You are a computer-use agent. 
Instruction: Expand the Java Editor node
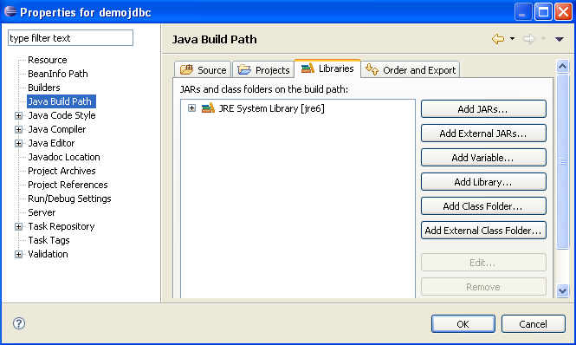(x=18, y=143)
